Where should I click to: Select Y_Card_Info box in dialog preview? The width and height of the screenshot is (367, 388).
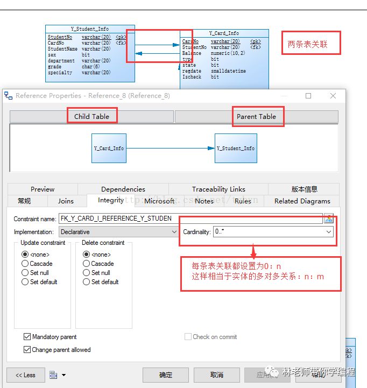[x=109, y=148]
